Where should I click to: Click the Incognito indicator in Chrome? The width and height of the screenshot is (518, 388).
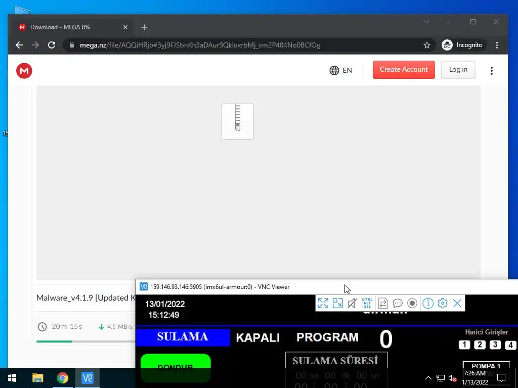(x=462, y=45)
